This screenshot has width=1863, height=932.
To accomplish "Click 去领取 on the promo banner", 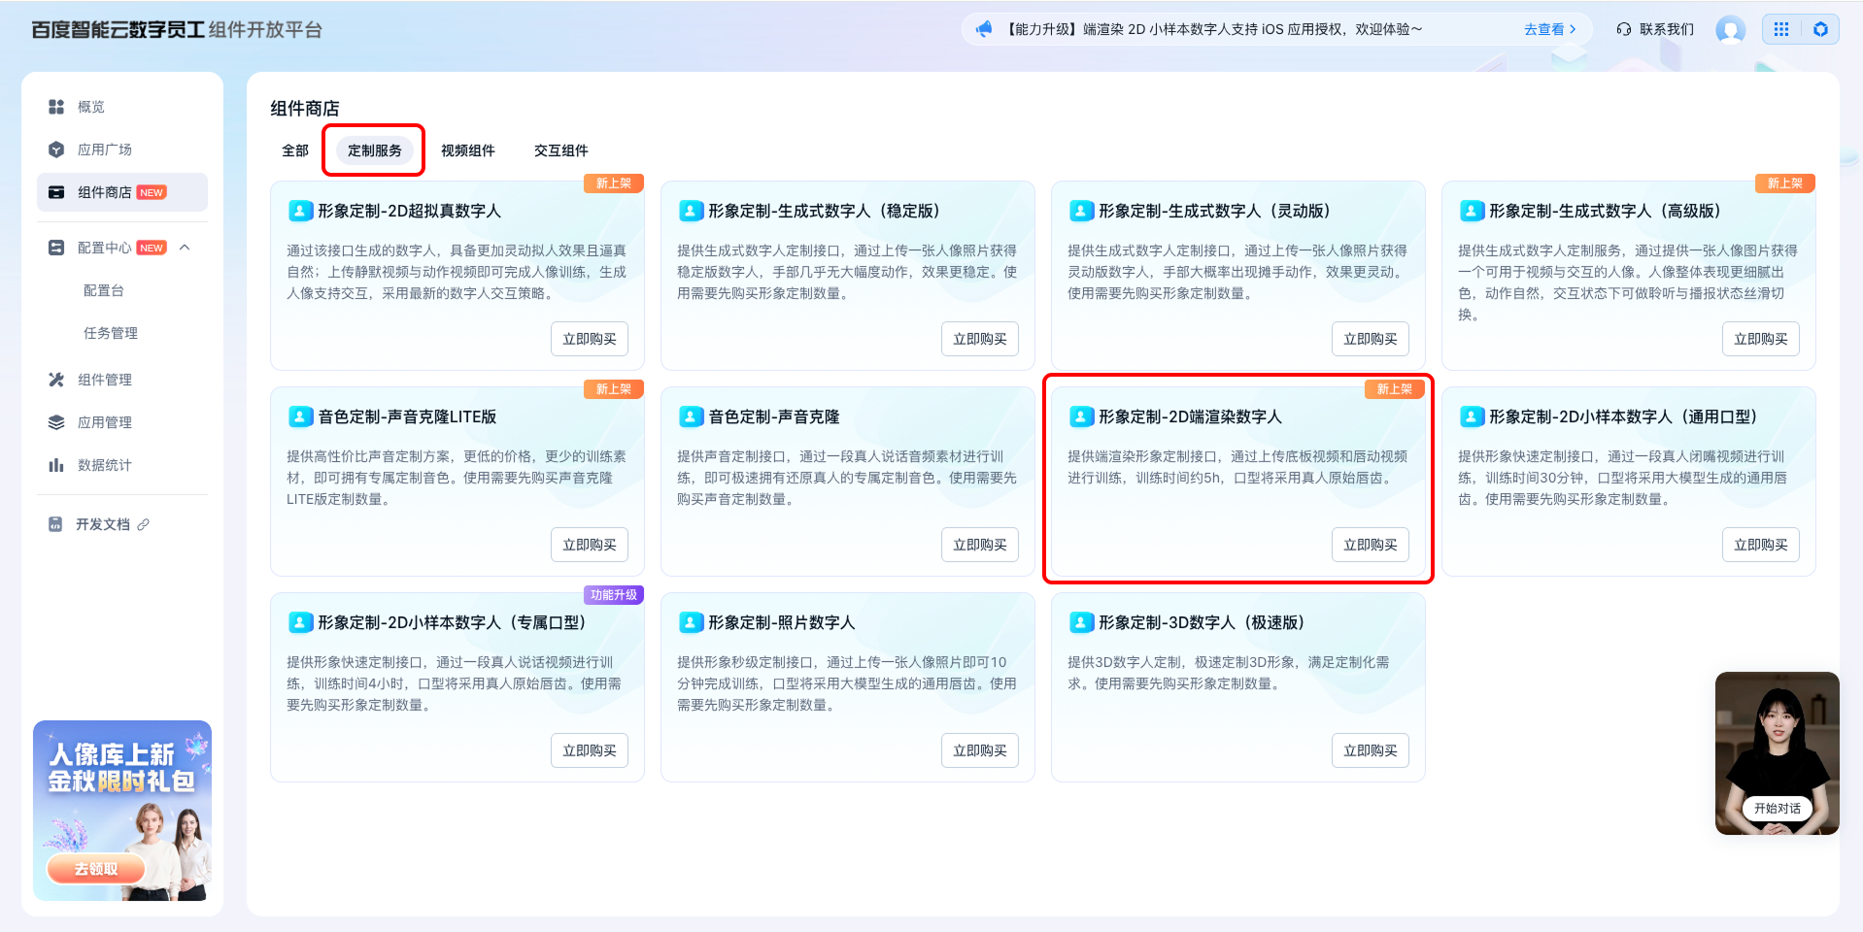I will coord(96,869).
